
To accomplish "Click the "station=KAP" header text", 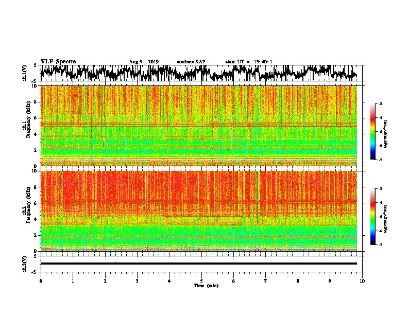I will click(191, 62).
